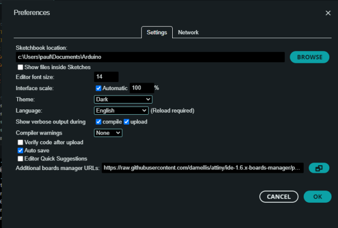The image size is (338, 228).
Task: Open the Compiler warnings dropdown
Action: click(108, 133)
